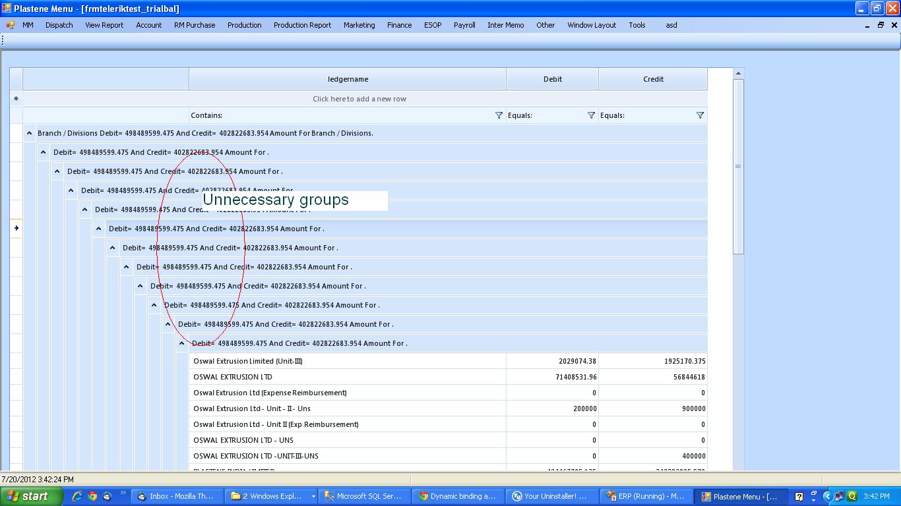Switch to Microsoft SQL Server taskbar button

364,496
